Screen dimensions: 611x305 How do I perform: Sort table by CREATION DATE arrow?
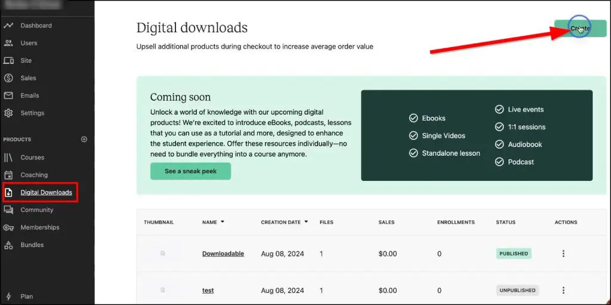pos(306,221)
